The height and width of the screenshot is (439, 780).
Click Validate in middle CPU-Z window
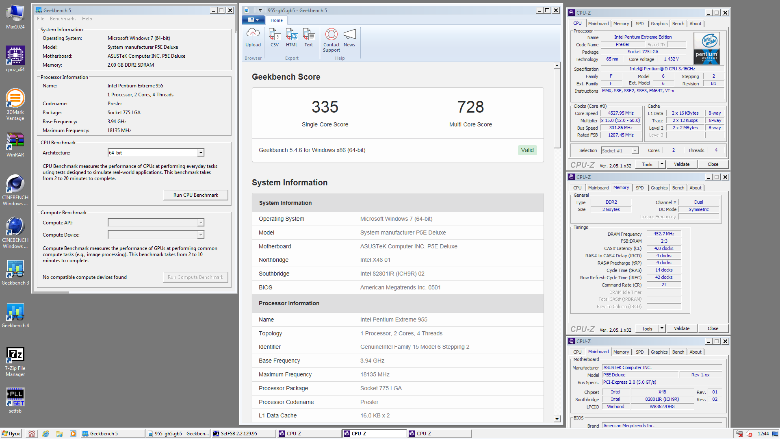tap(682, 328)
